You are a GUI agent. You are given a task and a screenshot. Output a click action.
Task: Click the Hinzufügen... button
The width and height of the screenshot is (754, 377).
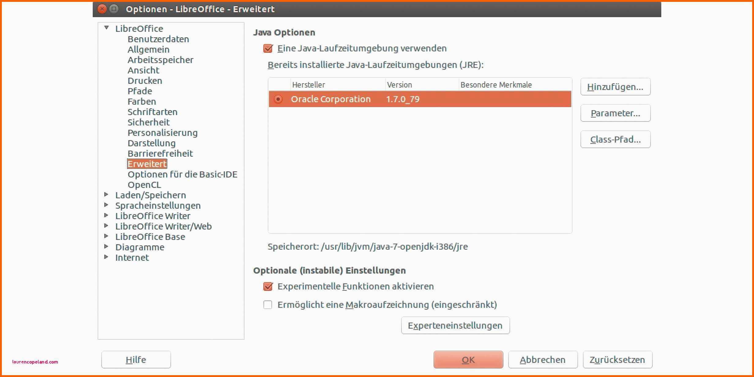(x=615, y=87)
